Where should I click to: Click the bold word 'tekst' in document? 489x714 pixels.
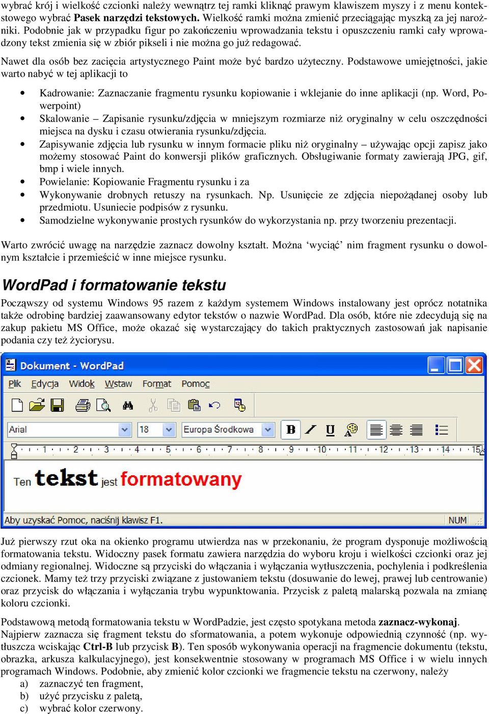point(66,478)
